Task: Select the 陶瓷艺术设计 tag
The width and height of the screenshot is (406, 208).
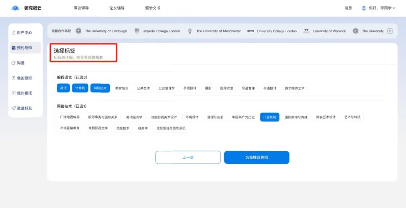Action: tap(326, 117)
